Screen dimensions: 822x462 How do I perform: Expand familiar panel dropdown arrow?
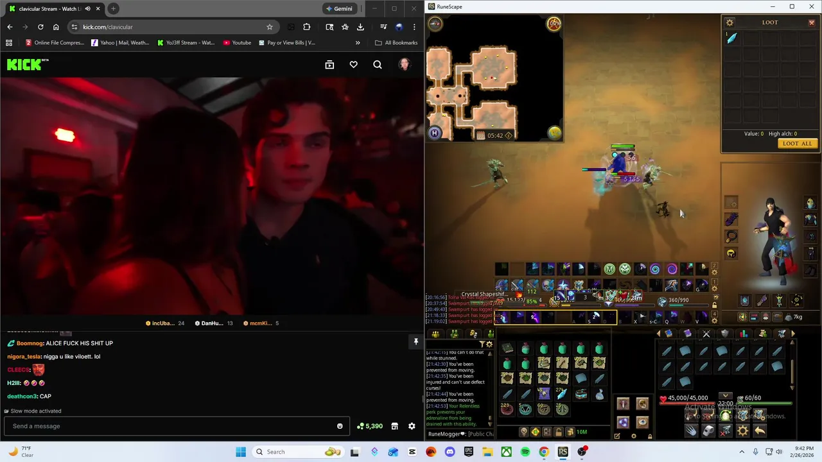(x=725, y=396)
